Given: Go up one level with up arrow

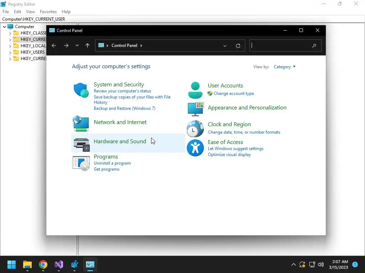Looking at the screenshot, I should [88, 45].
